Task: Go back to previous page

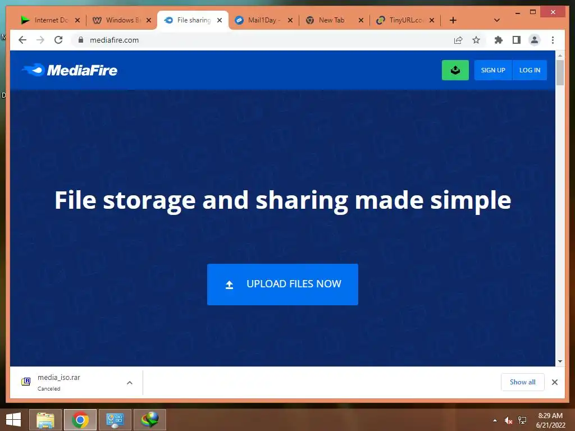Action: (22, 40)
